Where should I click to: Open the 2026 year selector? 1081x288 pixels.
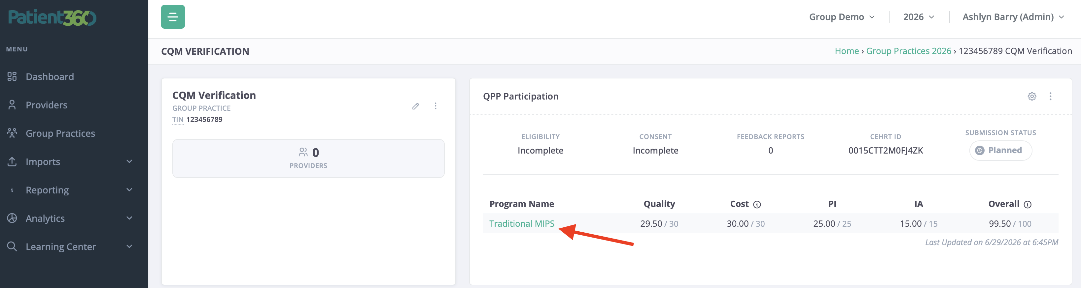pos(918,17)
